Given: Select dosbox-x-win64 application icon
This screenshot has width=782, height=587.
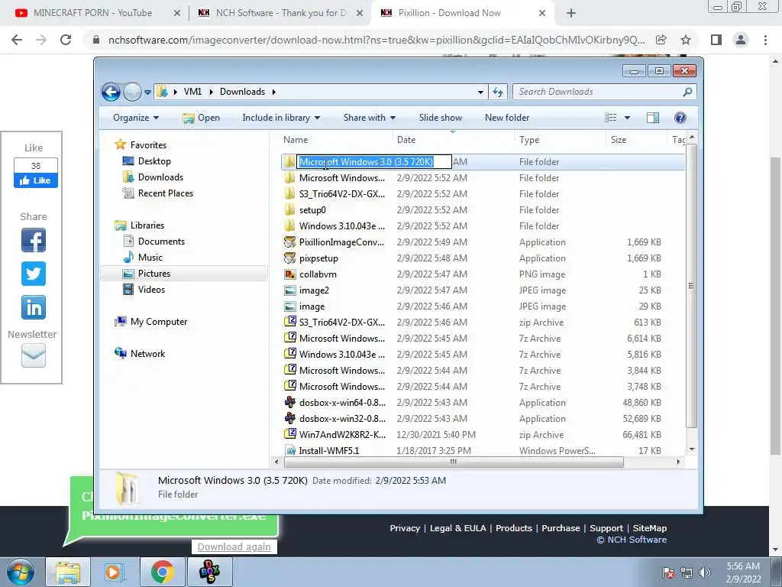Looking at the screenshot, I should tap(289, 402).
